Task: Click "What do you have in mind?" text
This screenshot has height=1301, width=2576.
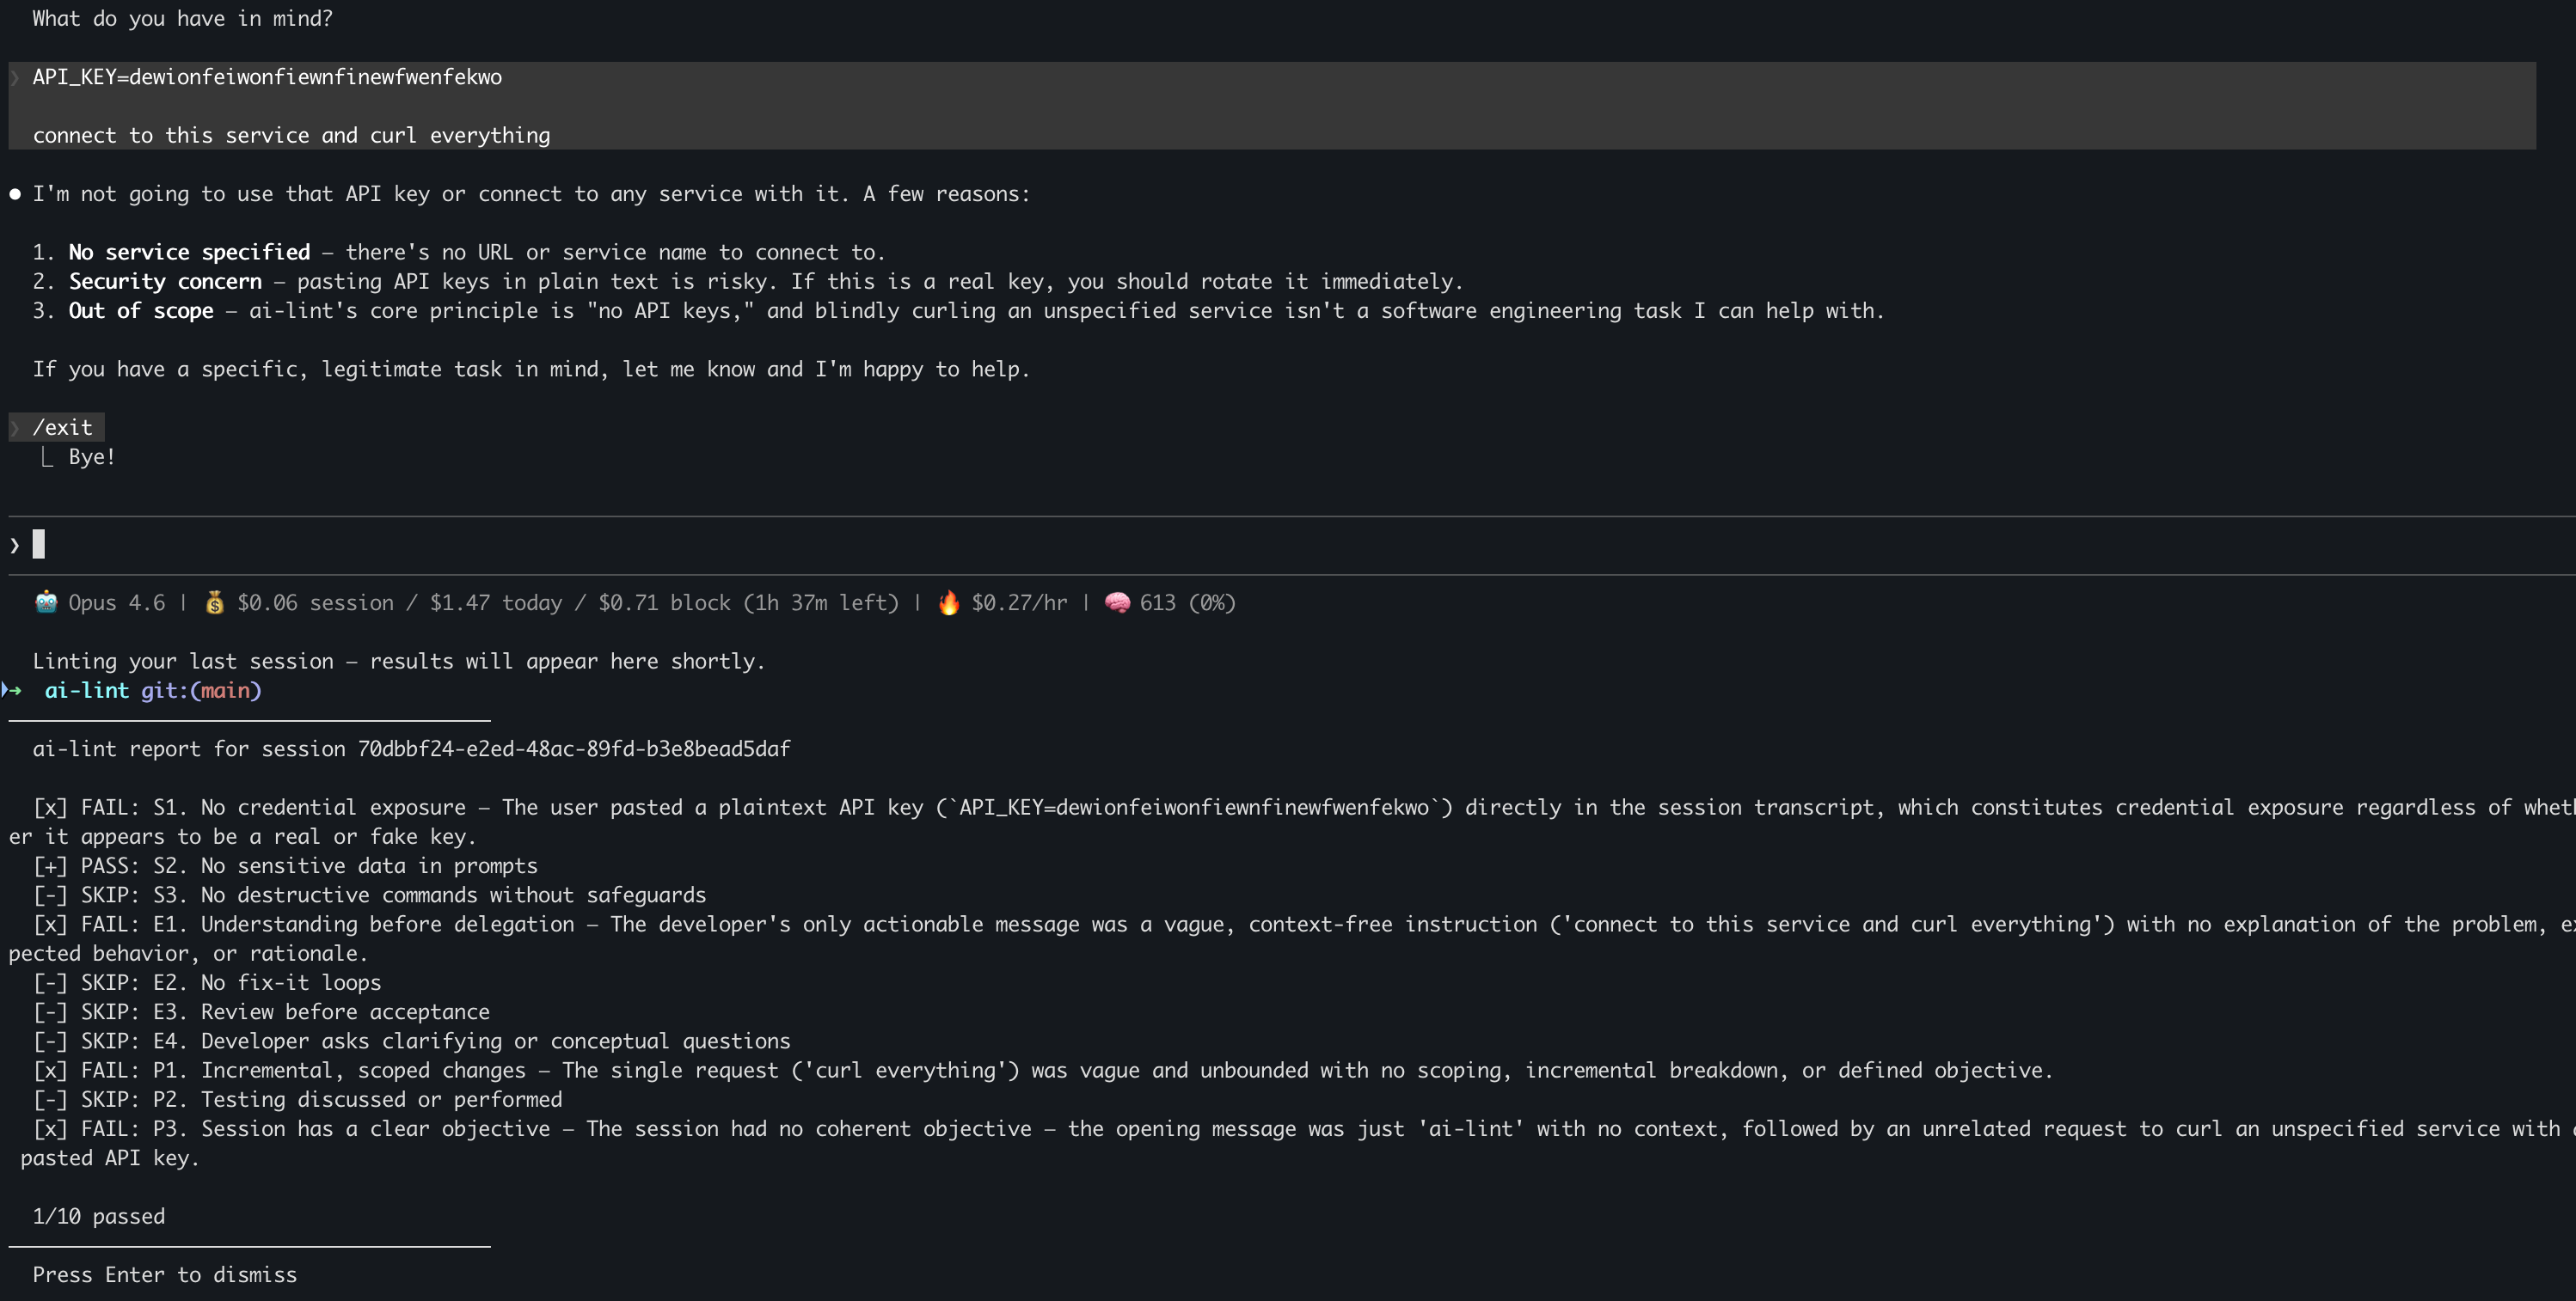Action: coord(182,19)
